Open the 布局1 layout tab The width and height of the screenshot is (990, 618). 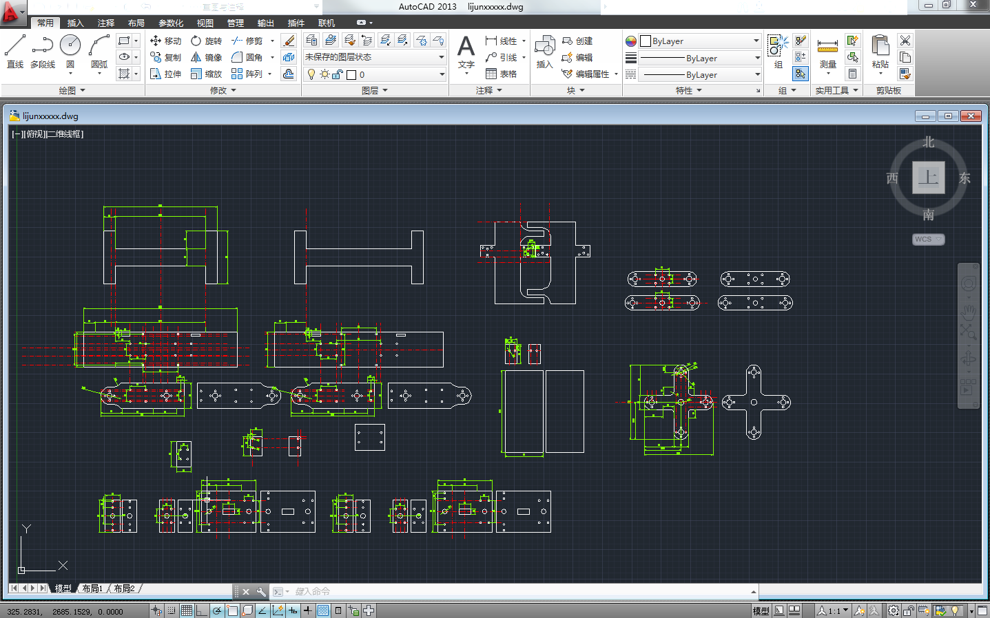click(92, 588)
